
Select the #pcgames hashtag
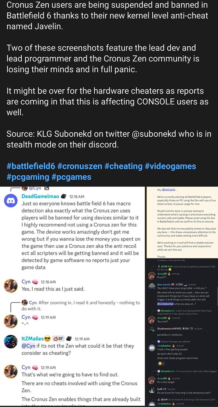(71, 177)
